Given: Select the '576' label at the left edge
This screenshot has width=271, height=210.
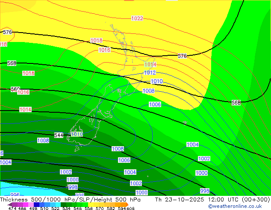Looking at the screenshot, I should coord(7,32).
